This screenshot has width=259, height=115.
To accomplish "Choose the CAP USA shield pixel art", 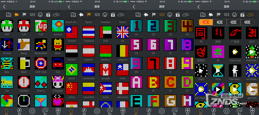I will tap(41, 63).
